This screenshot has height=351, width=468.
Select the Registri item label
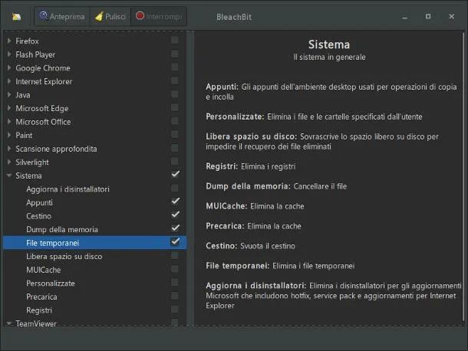click(x=39, y=310)
